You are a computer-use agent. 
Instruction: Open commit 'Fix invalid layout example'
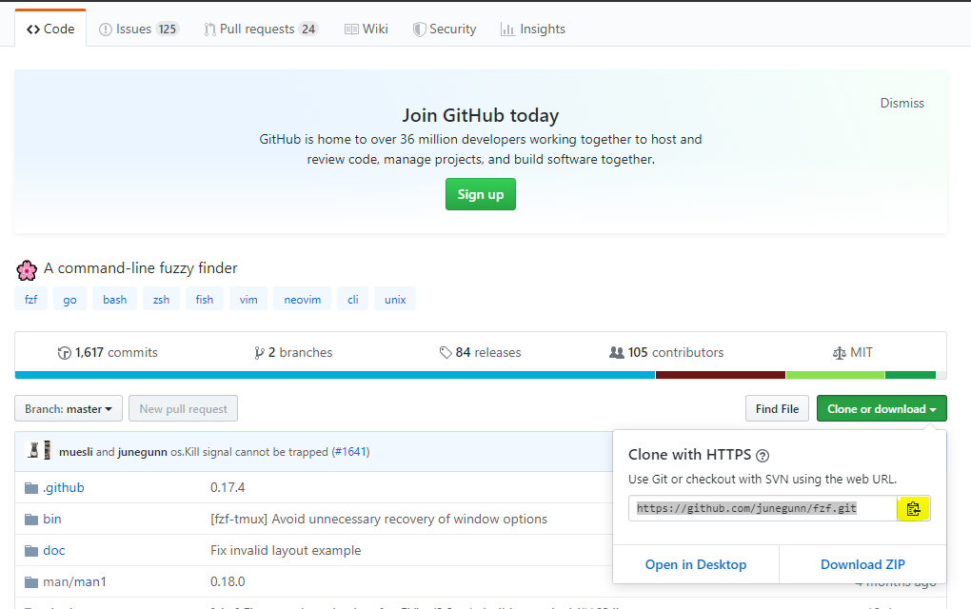[286, 551]
